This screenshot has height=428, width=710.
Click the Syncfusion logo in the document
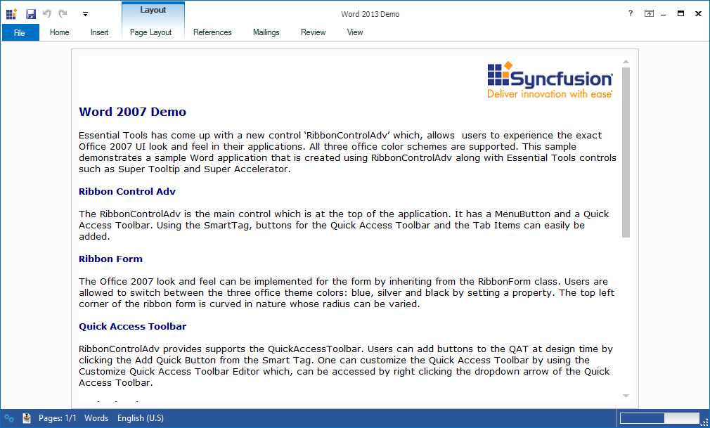(x=548, y=77)
